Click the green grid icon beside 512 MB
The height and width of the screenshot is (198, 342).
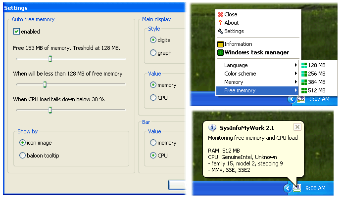coord(304,90)
